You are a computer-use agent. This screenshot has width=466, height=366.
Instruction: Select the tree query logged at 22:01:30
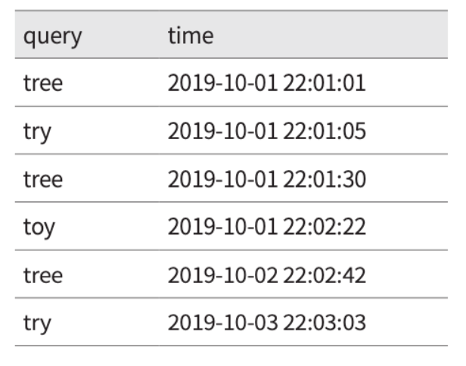point(43,180)
